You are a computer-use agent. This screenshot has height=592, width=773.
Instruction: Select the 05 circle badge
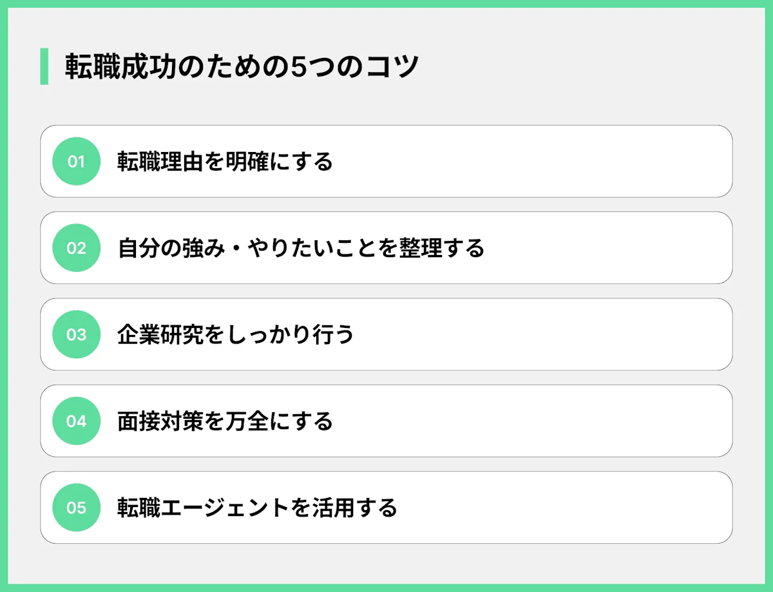coord(76,508)
